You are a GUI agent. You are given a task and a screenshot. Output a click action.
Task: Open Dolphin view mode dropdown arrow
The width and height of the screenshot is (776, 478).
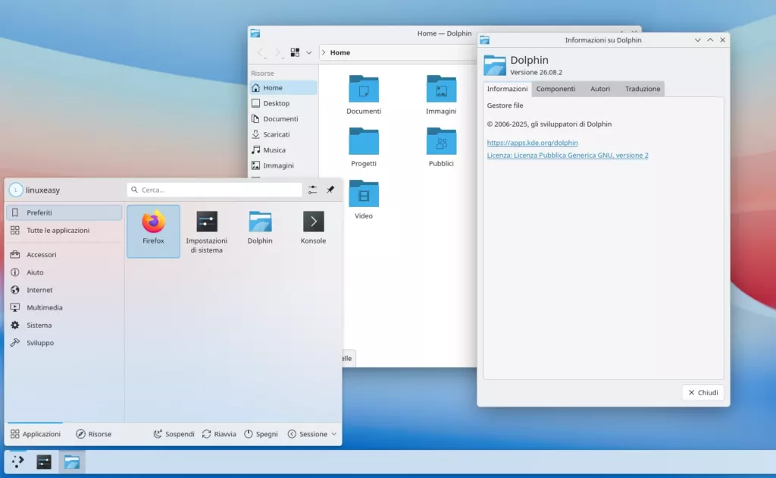pos(309,52)
